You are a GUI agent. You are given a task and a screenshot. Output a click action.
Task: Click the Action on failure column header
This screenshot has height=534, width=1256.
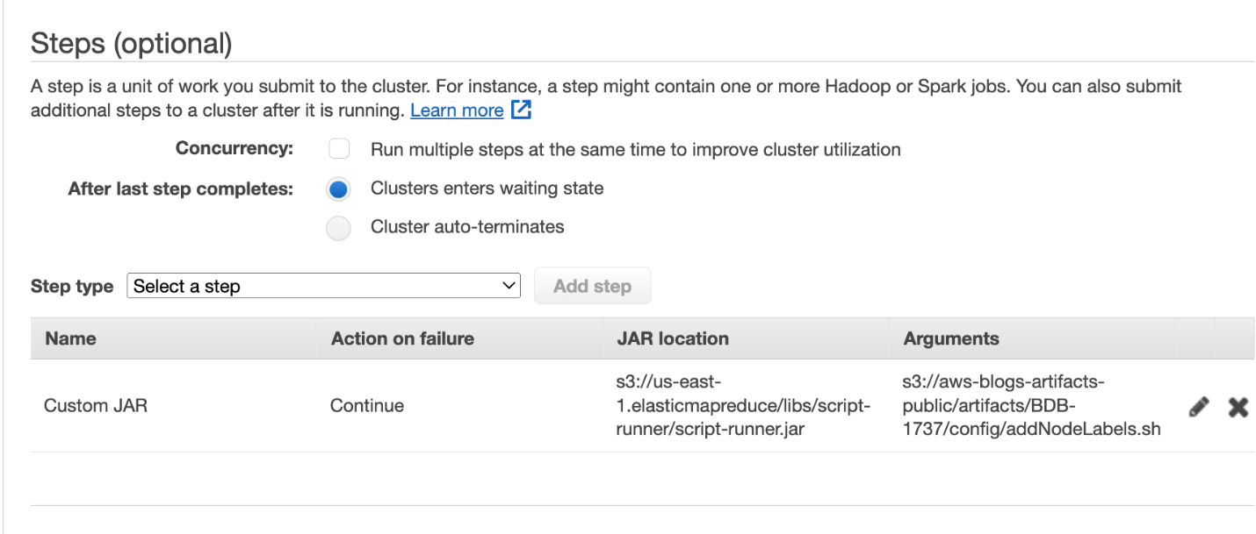tap(402, 338)
